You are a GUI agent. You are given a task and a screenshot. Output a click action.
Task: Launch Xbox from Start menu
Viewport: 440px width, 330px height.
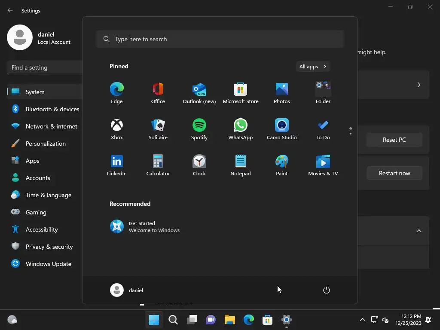117,129
